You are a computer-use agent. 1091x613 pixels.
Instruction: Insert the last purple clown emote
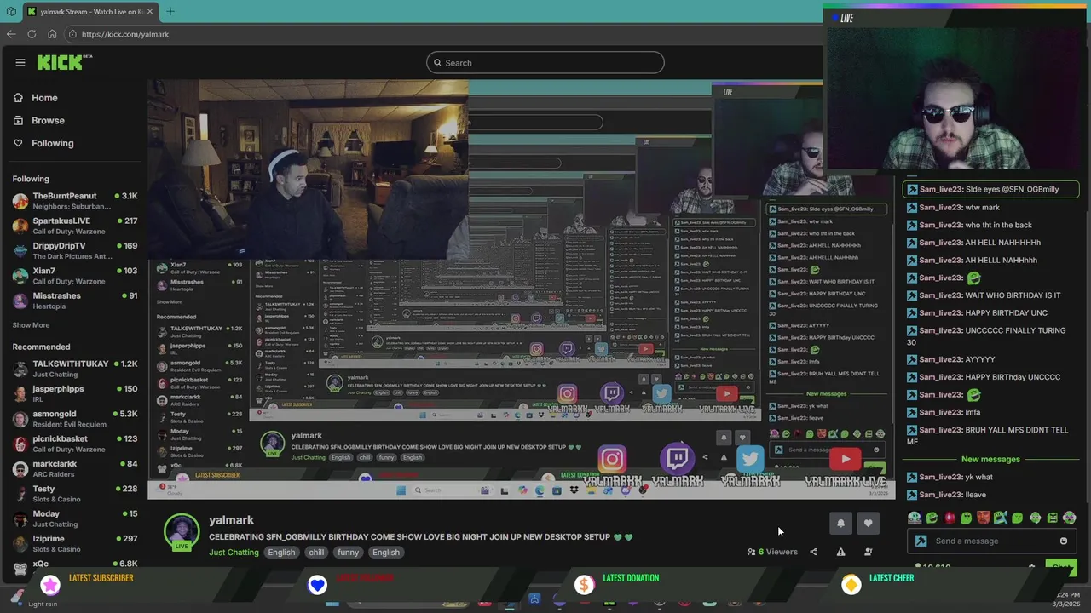coord(1070,518)
